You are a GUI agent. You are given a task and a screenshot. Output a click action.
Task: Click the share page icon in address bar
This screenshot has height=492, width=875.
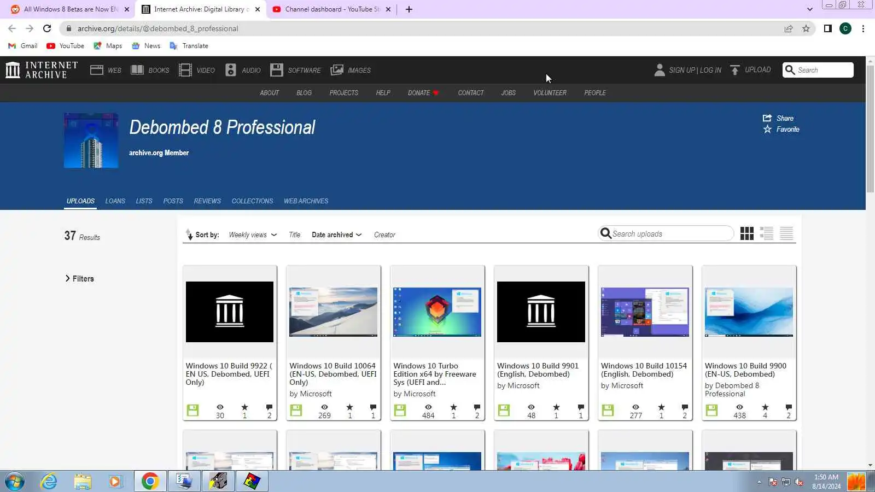pyautogui.click(x=789, y=28)
